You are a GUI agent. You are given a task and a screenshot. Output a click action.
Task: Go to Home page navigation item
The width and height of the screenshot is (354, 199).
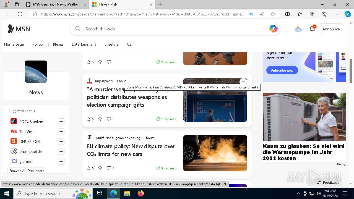pyautogui.click(x=14, y=44)
